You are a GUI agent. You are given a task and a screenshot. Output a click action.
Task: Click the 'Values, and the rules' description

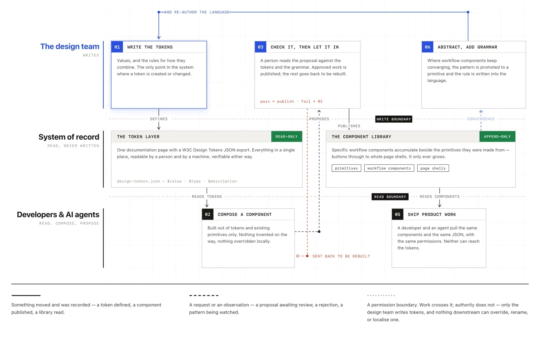155,67
